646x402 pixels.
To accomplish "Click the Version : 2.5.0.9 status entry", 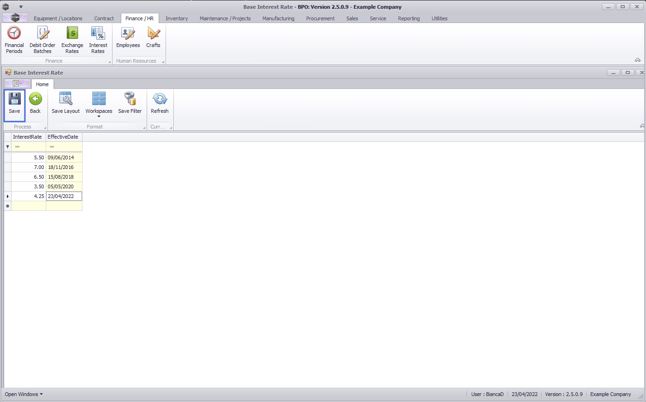I will (x=563, y=394).
